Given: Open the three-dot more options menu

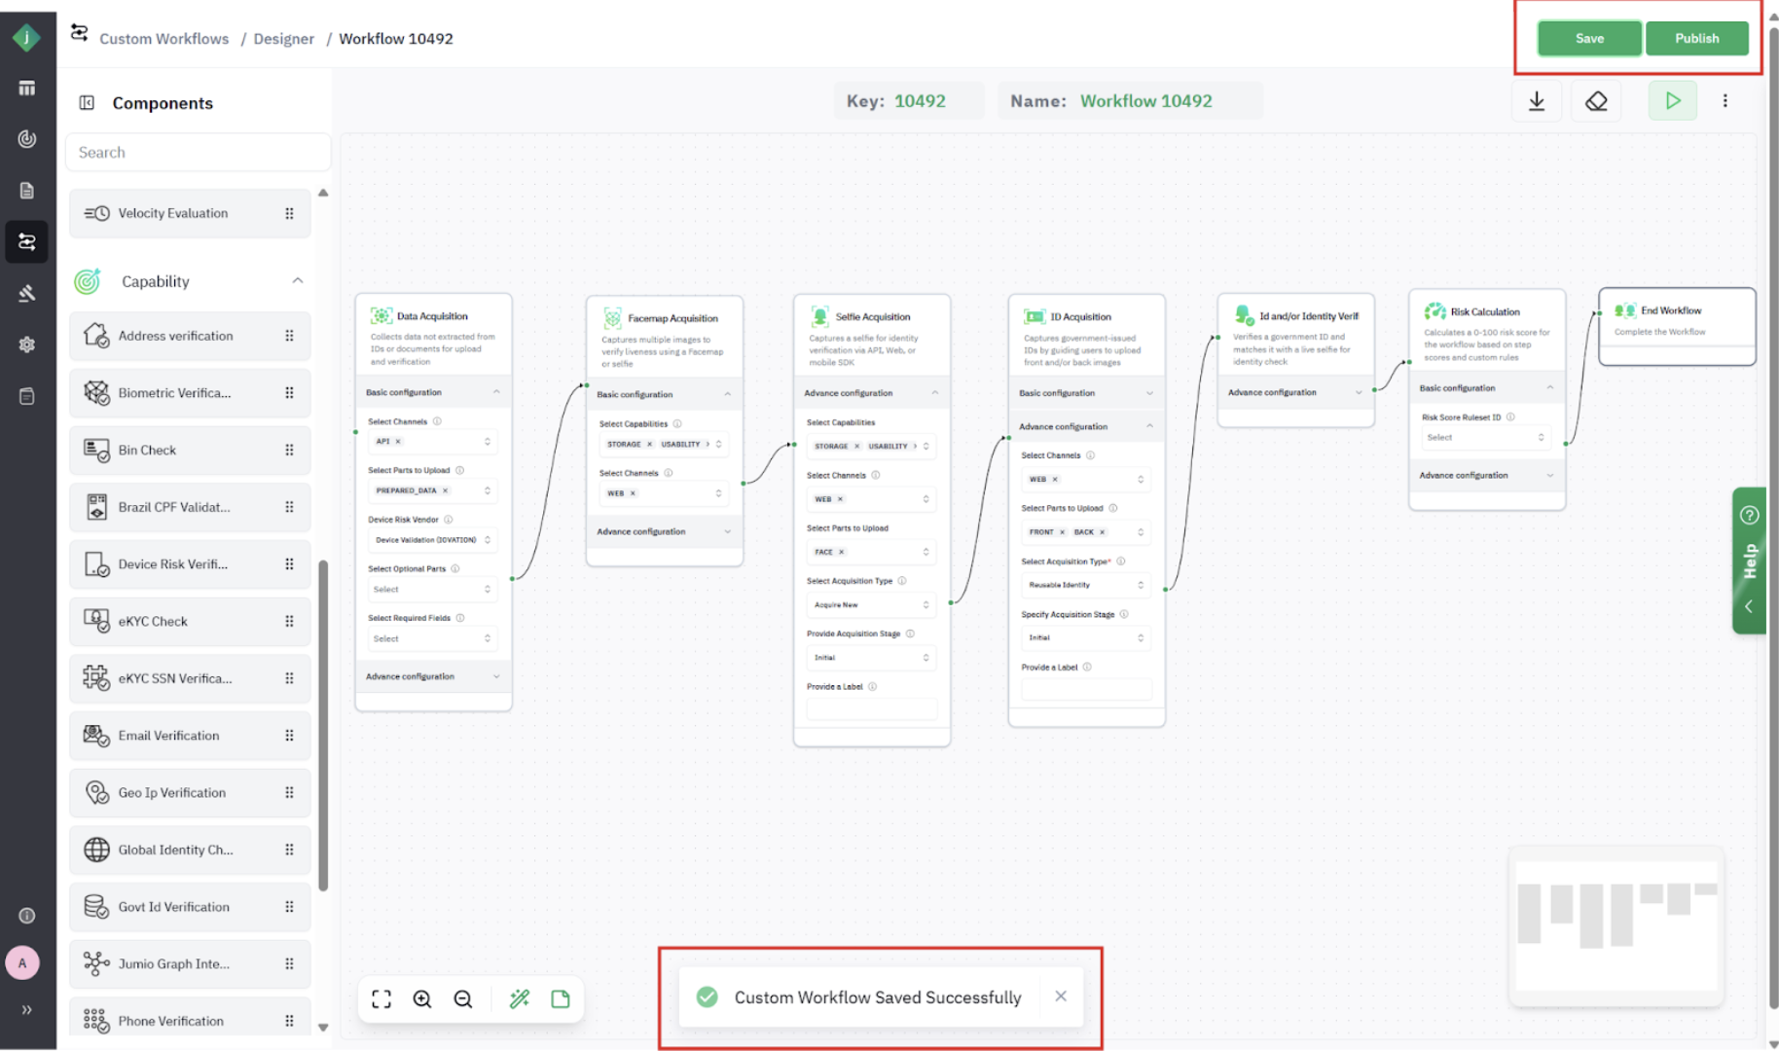Looking at the screenshot, I should (1725, 101).
